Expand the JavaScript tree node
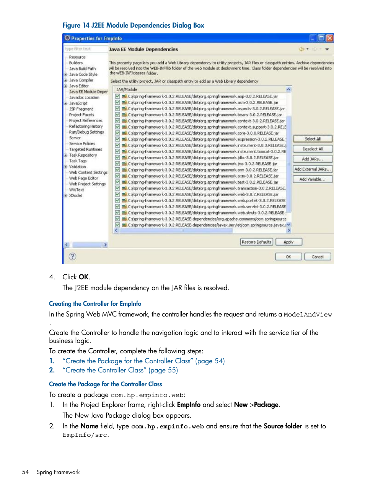This screenshot has height=487, width=365. [x=66, y=103]
